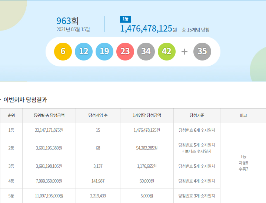Click the 2등 rank cell
This screenshot has height=203, width=266.
coord(11,148)
